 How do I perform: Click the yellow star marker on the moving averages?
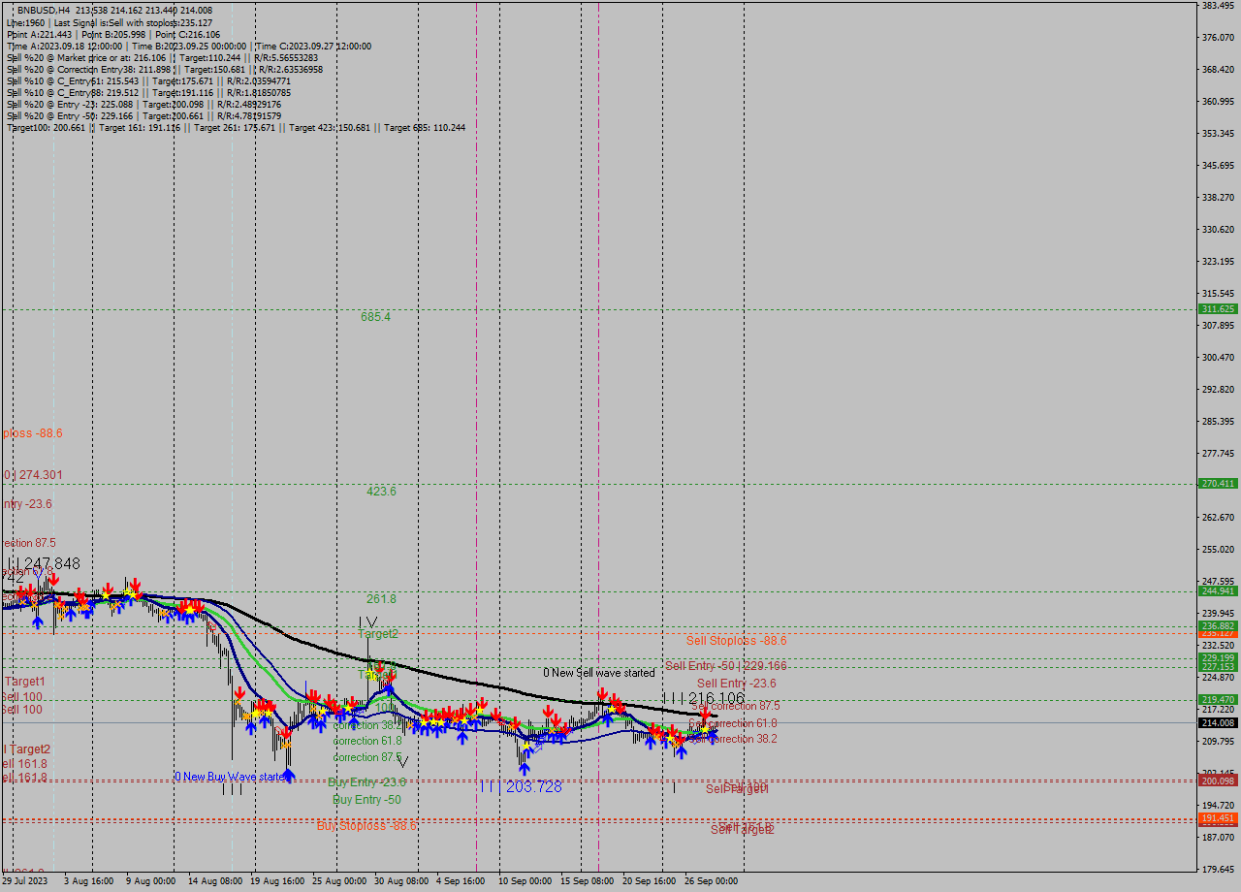704,729
